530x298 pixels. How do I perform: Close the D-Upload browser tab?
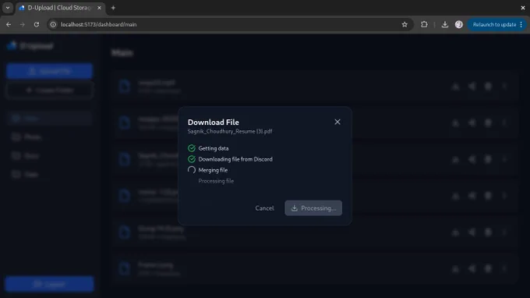(x=99, y=8)
